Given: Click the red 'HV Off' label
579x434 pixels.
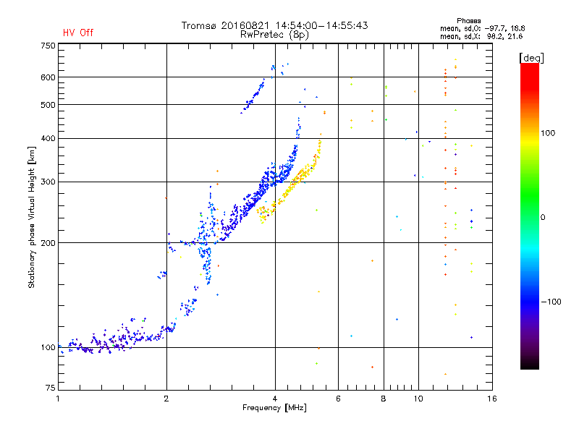Looking at the screenshot, I should (78, 33).
